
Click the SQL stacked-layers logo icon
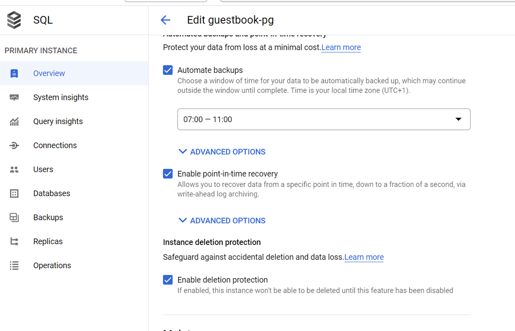[x=14, y=20]
